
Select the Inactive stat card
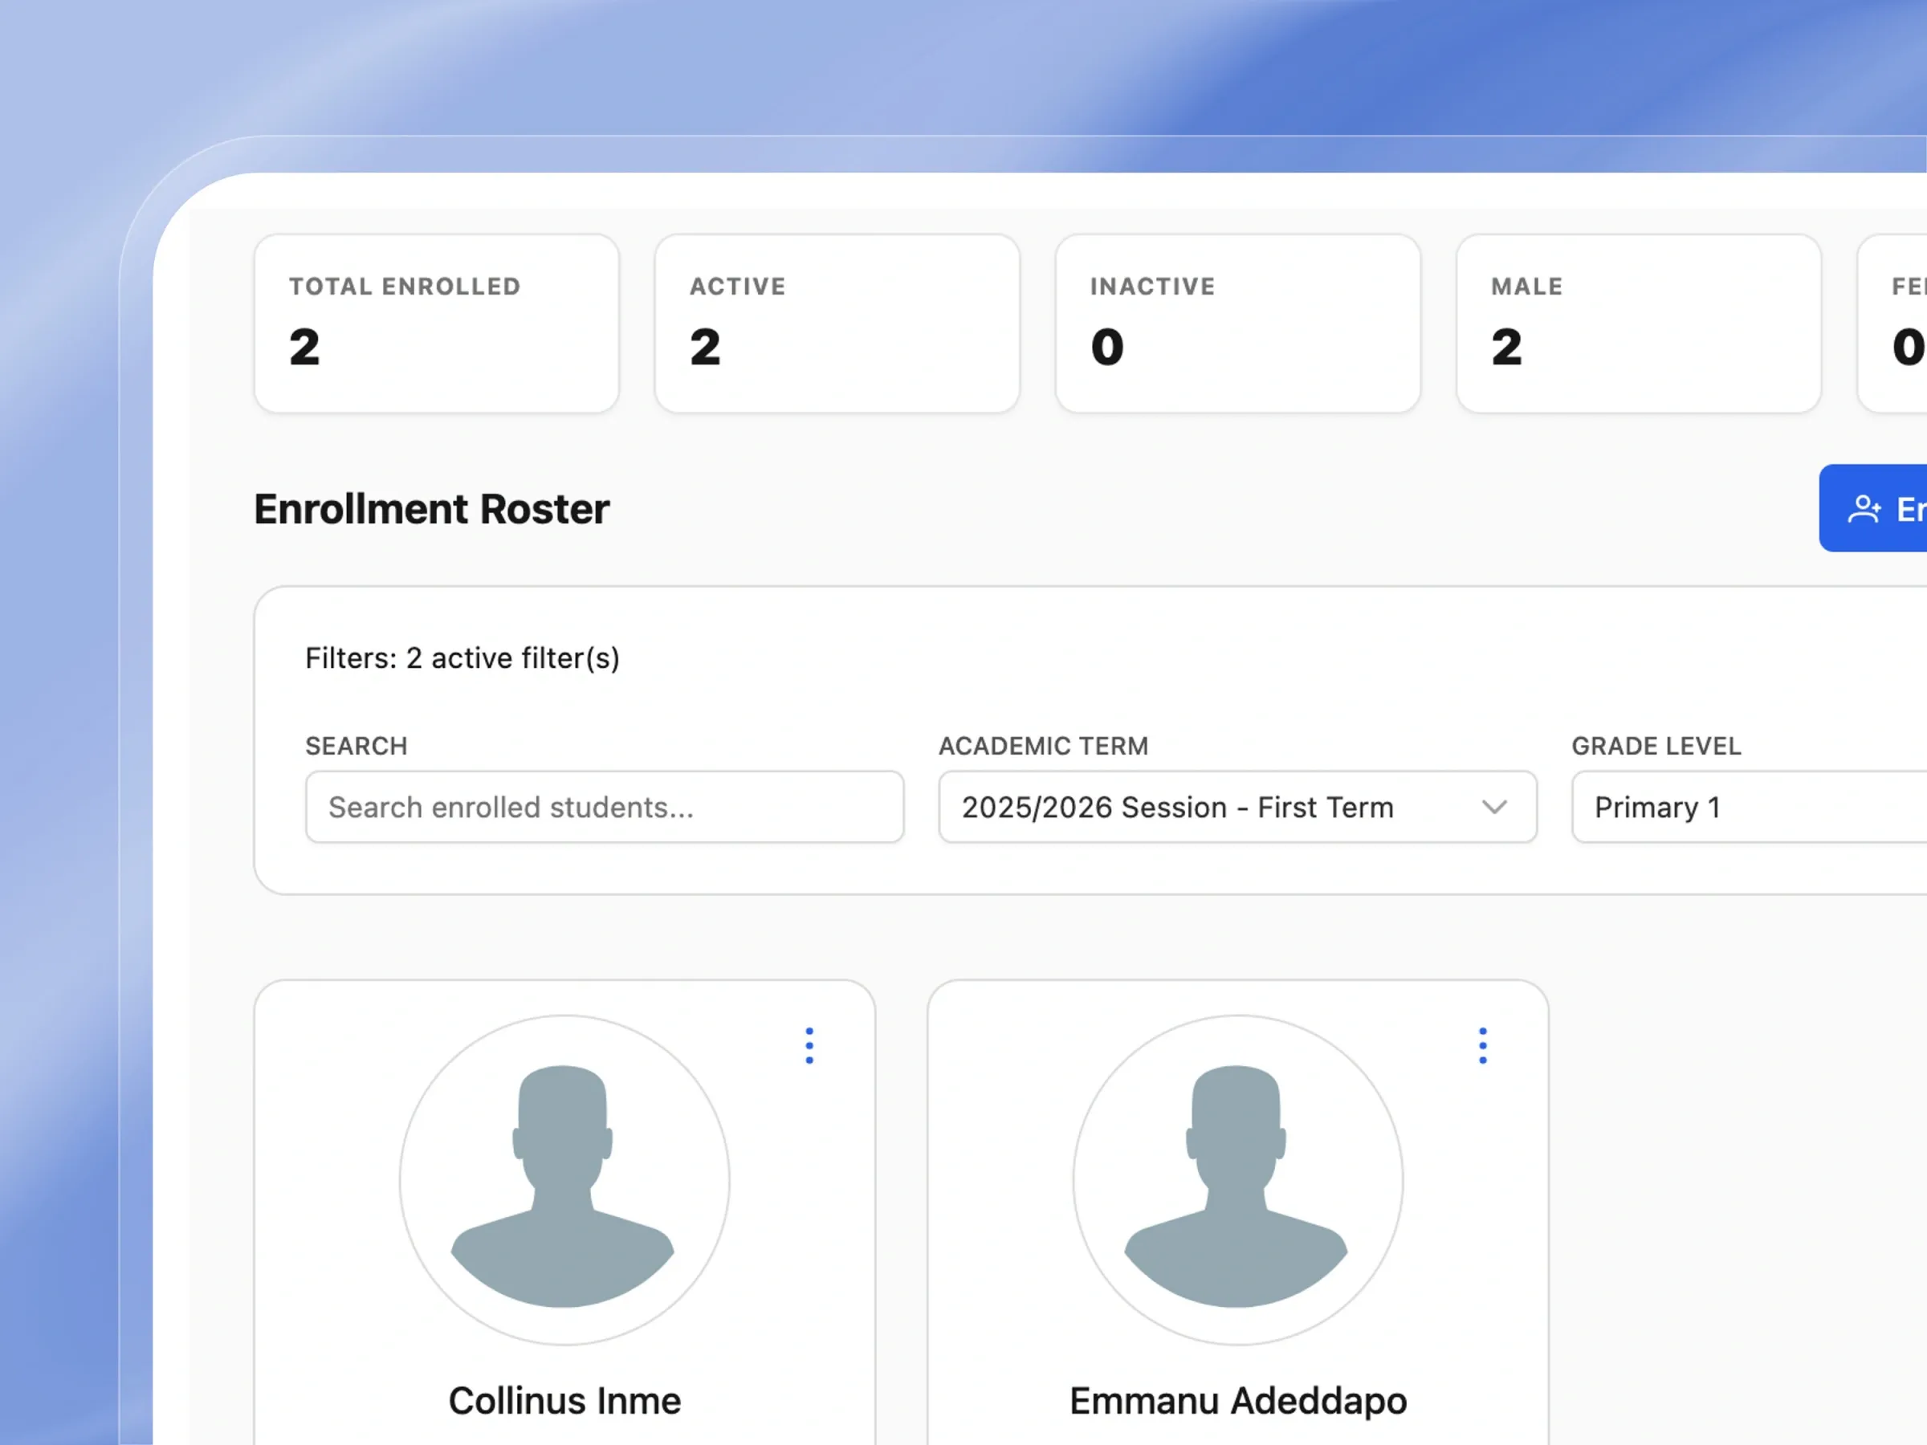(x=1238, y=324)
